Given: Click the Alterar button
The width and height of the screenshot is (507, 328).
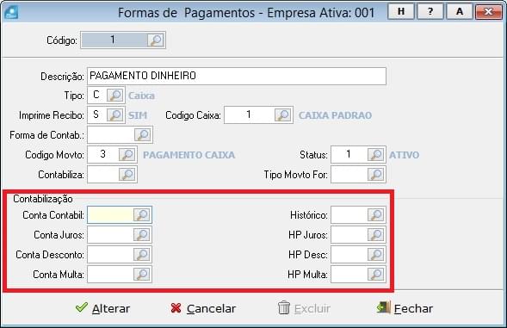Looking at the screenshot, I should (102, 308).
